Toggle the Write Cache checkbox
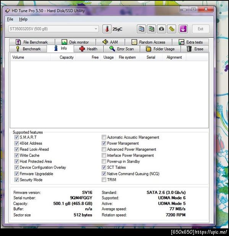This screenshot has height=236, width=229. click(16, 155)
